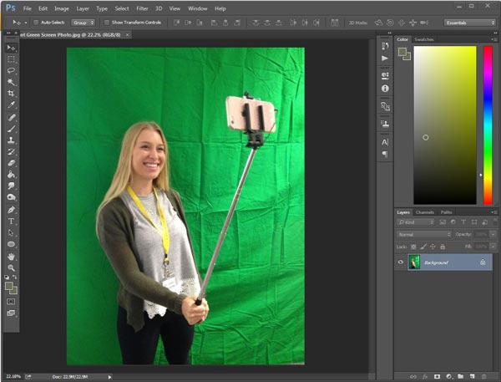Viewport: 501px width, 382px height.
Task: Select the Clone Stamp tool
Action: [x=11, y=140]
